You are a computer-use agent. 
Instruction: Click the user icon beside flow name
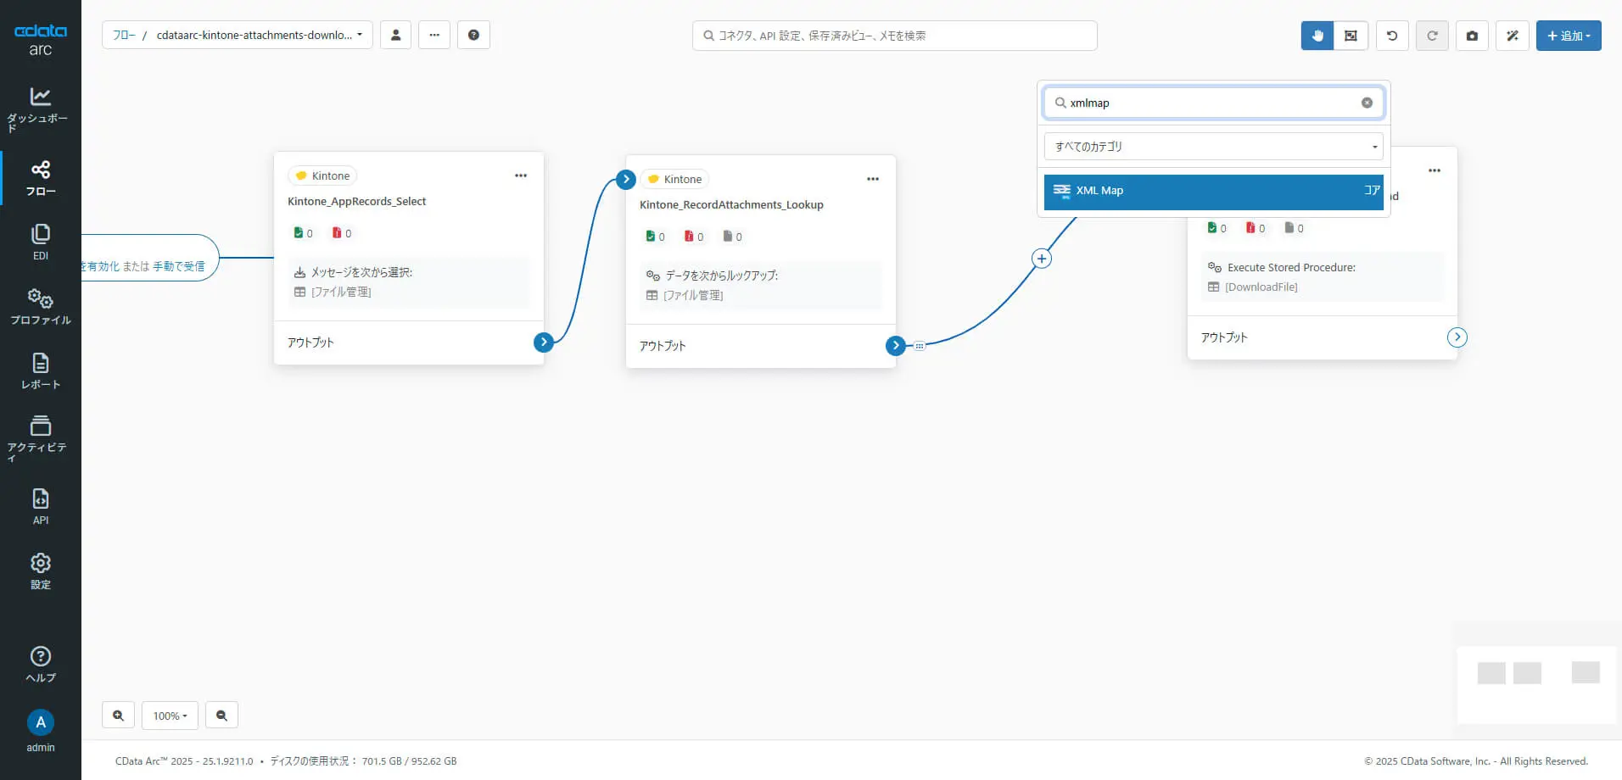[395, 35]
